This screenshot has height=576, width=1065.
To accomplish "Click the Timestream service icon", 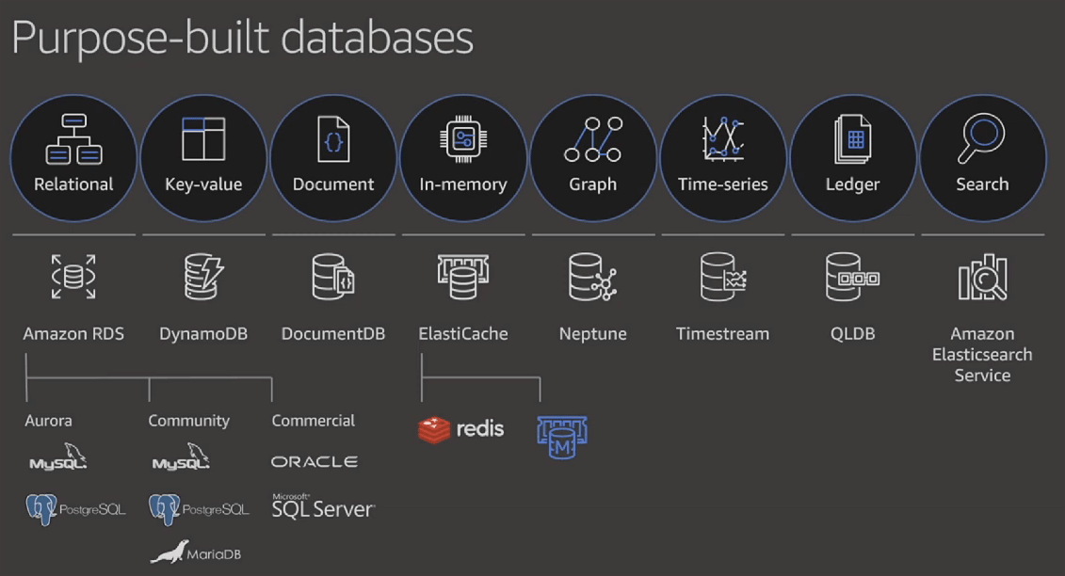I will (722, 275).
